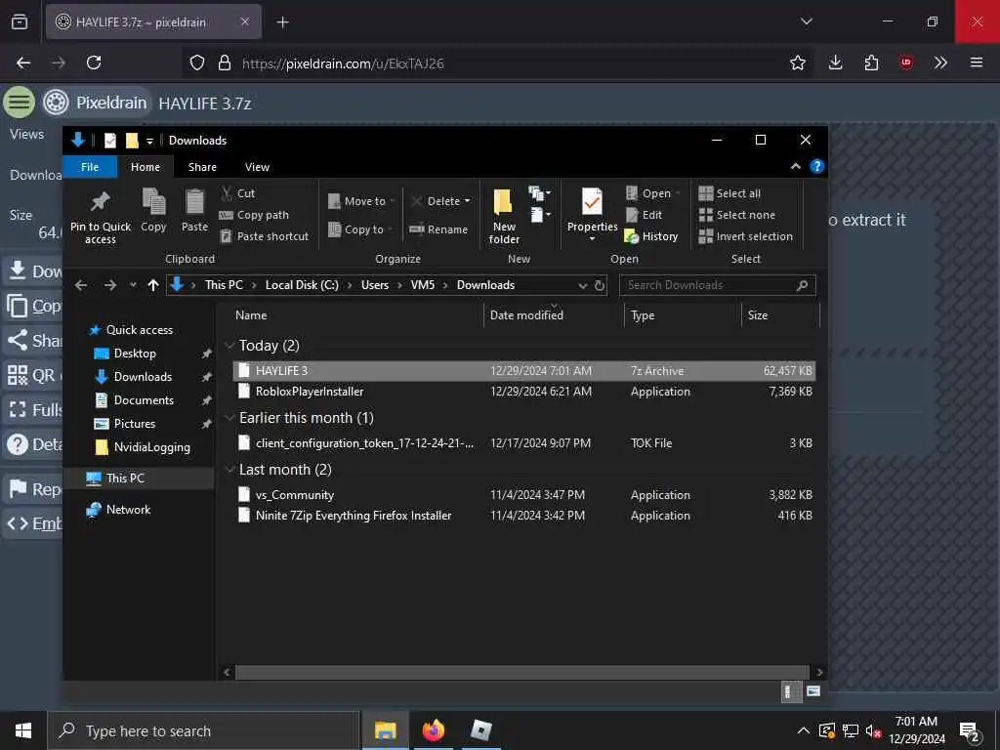Go up one folder level

click(153, 285)
